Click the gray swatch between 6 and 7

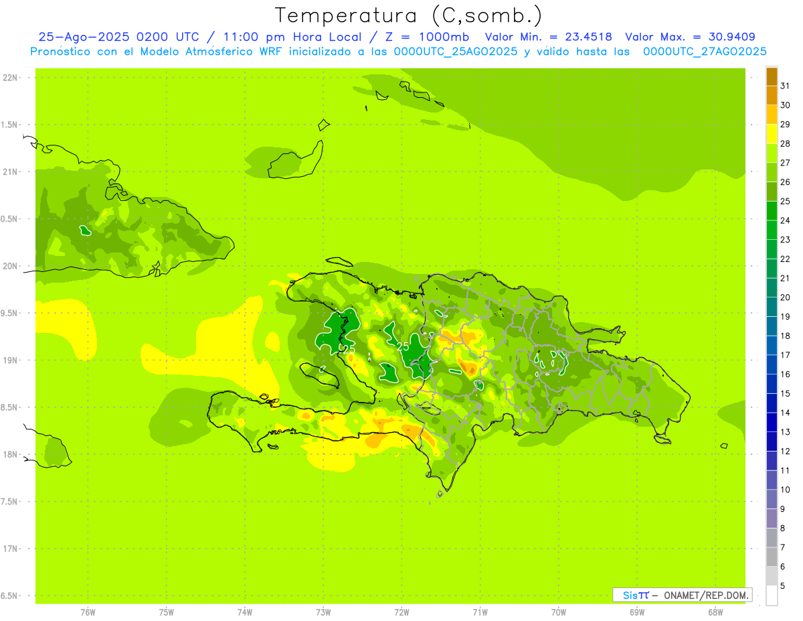[x=772, y=557]
